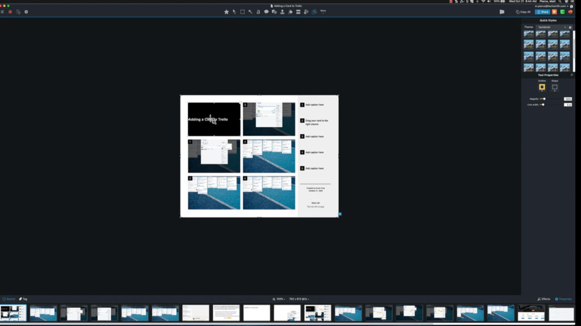This screenshot has height=326, width=581.
Task: Start a new capture with red record button
Action: tap(10, 12)
